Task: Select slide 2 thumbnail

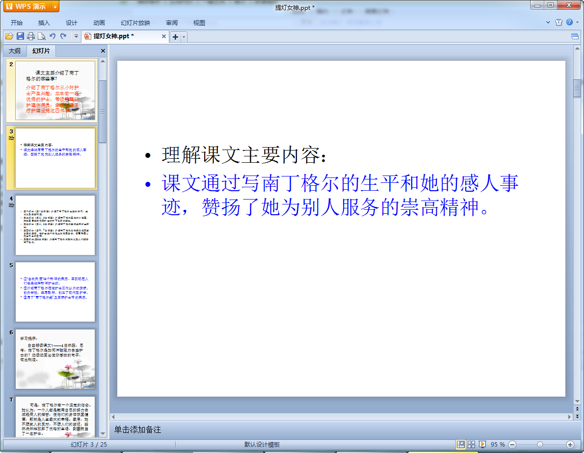Action: click(55, 90)
